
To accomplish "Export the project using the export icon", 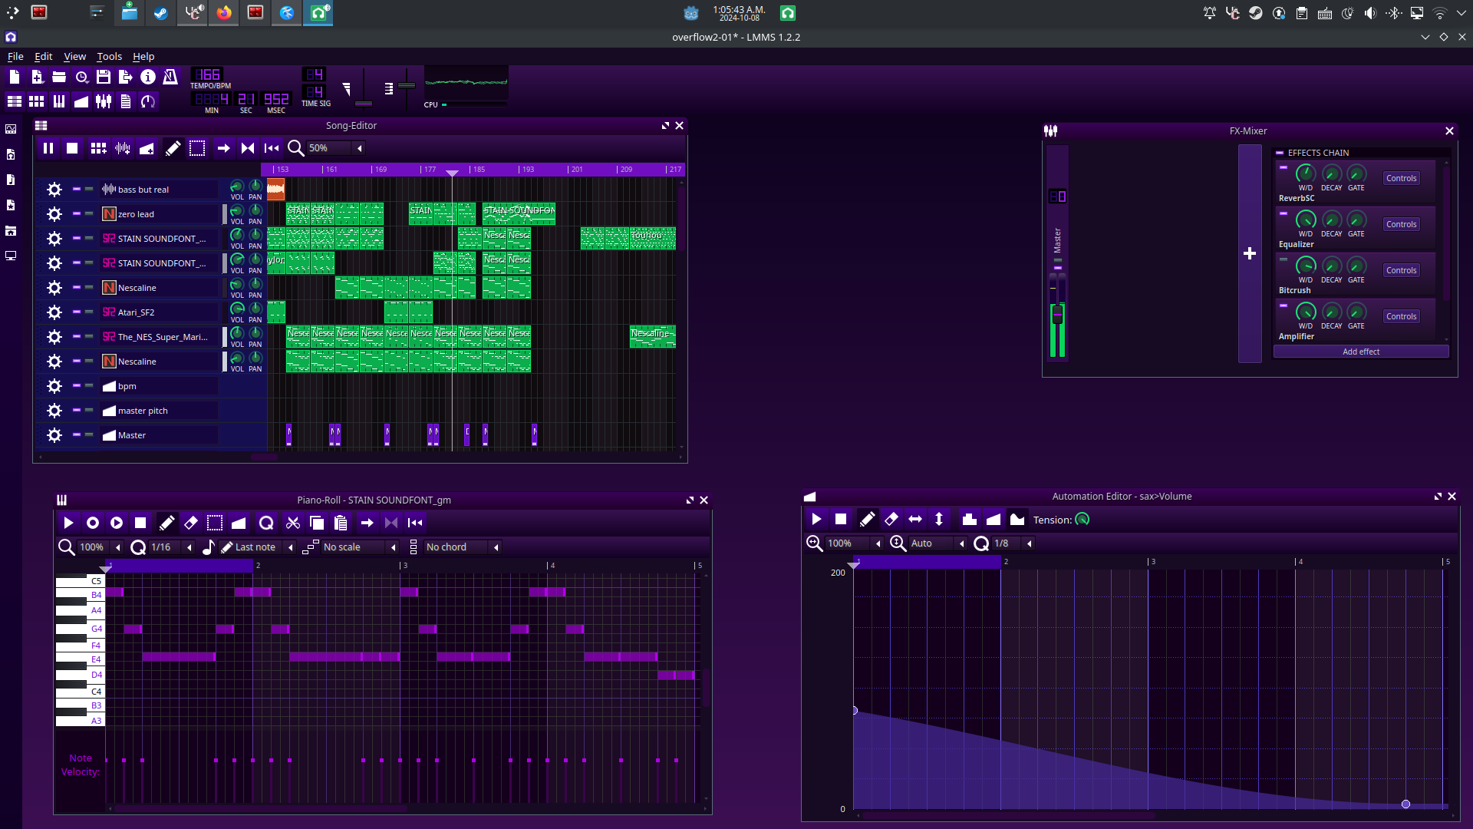I will coord(126,77).
